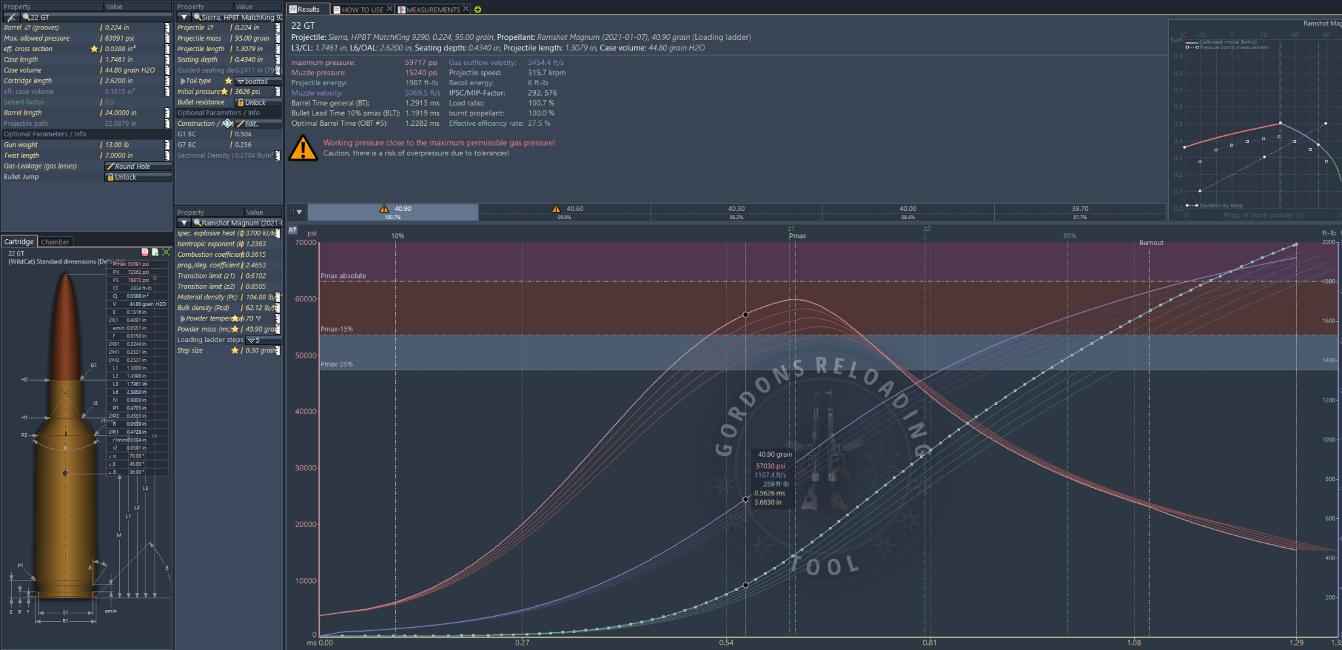Click the rifle icon next to 22 GT
The height and width of the screenshot is (650, 1342).
point(11,17)
